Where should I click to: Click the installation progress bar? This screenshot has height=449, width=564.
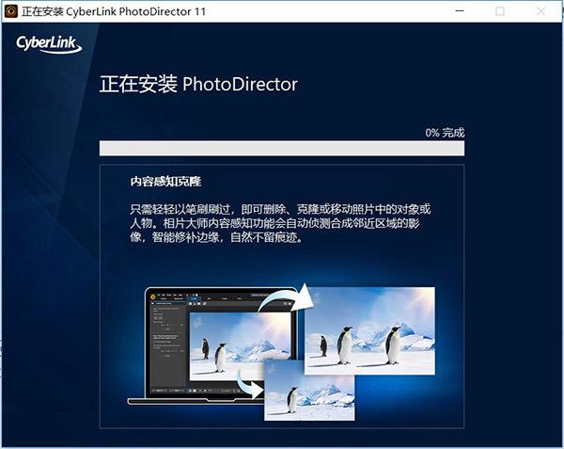(282, 149)
